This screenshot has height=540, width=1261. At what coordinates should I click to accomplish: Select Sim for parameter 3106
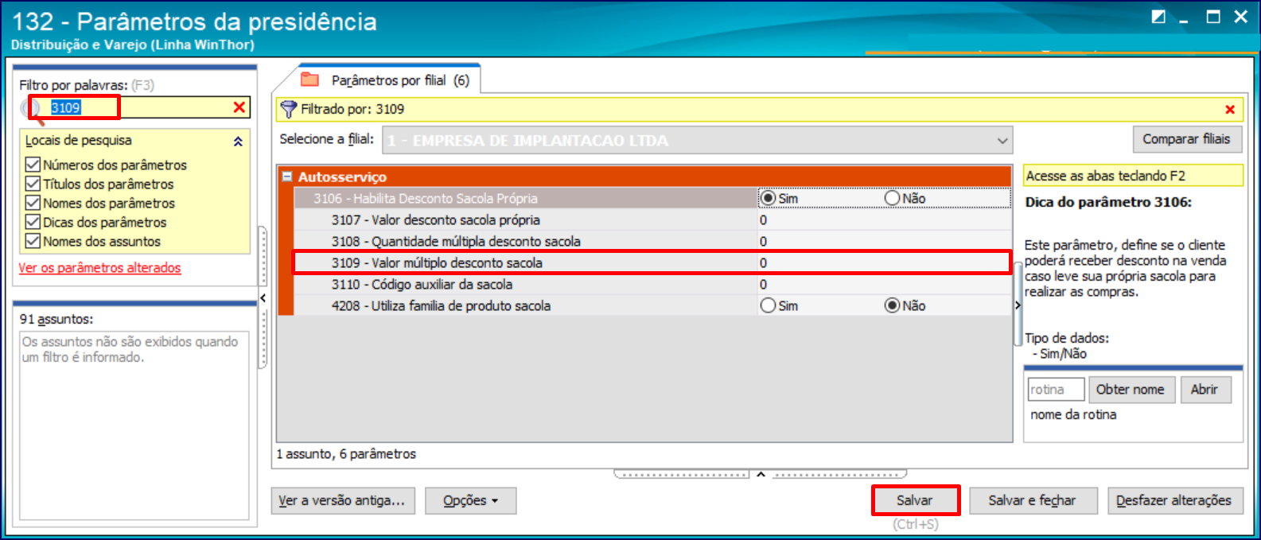(768, 198)
